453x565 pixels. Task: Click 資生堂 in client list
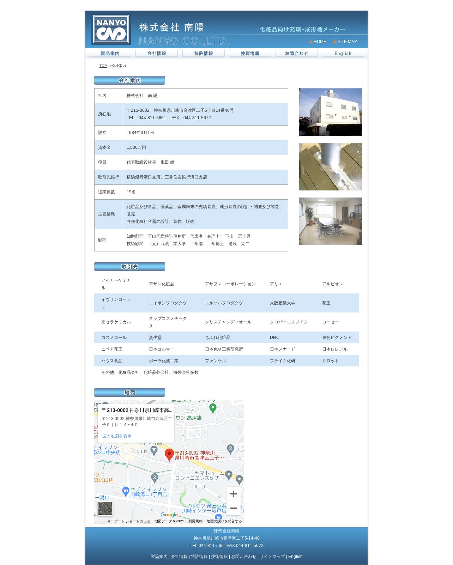pyautogui.click(x=155, y=338)
